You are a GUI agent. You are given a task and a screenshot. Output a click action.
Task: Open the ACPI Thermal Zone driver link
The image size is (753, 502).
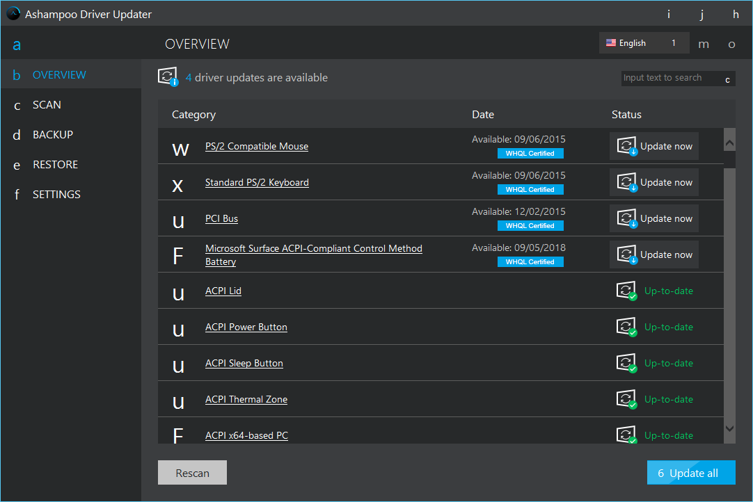coord(246,399)
